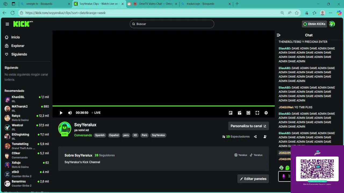This screenshot has height=193, width=344.
Task: Select the XD tag
Action: pos(135,135)
